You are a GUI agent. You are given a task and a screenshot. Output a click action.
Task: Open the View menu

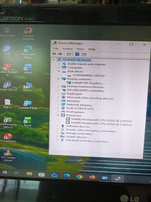pyautogui.click(x=80, y=49)
